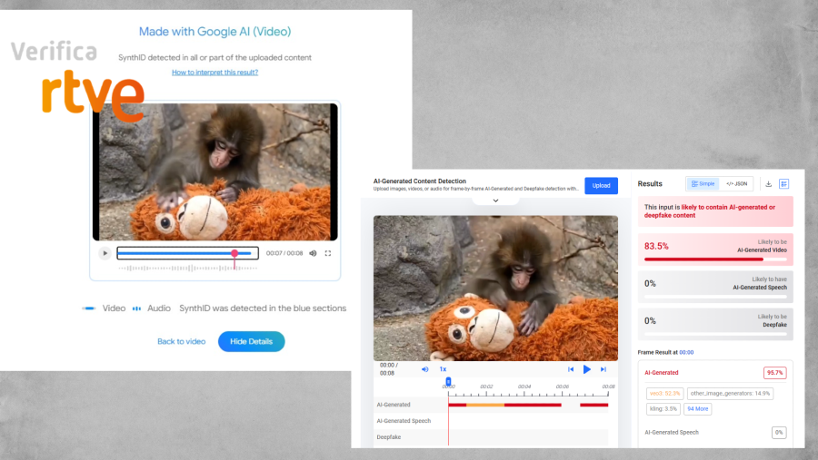818x460 pixels.
Task: Click the 83.5% AI-Generated Video card
Action: pyautogui.click(x=715, y=249)
